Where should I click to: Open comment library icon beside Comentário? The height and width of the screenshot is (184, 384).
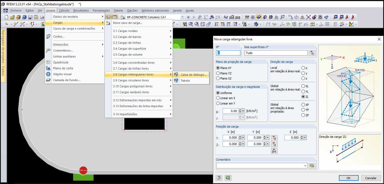tap(312, 166)
